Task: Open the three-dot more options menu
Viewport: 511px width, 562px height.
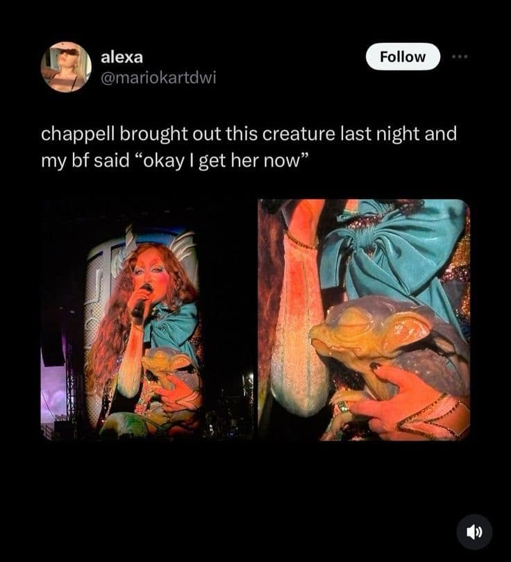Action: click(x=460, y=57)
